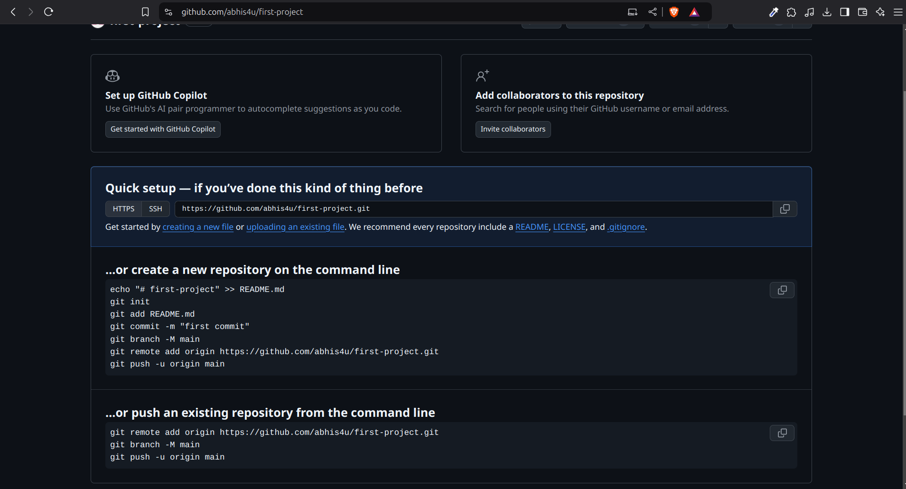This screenshot has width=906, height=489.
Task: Click 'git commit -m "first commit"' line
Action: point(179,327)
